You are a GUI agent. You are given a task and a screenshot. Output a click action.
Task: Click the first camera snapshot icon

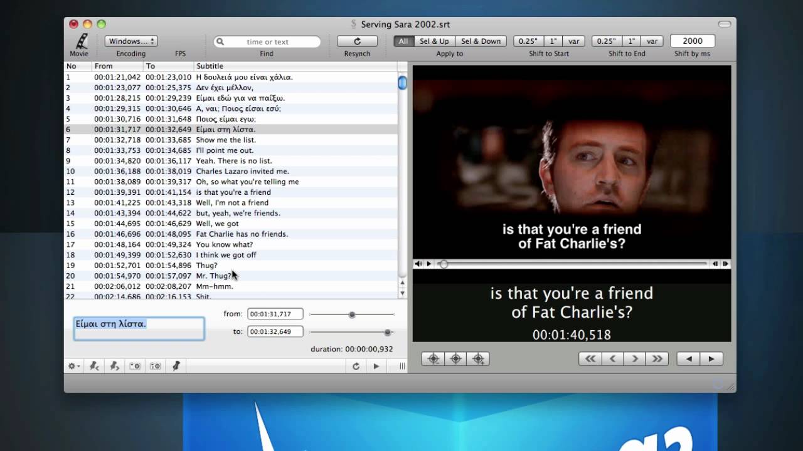(135, 366)
